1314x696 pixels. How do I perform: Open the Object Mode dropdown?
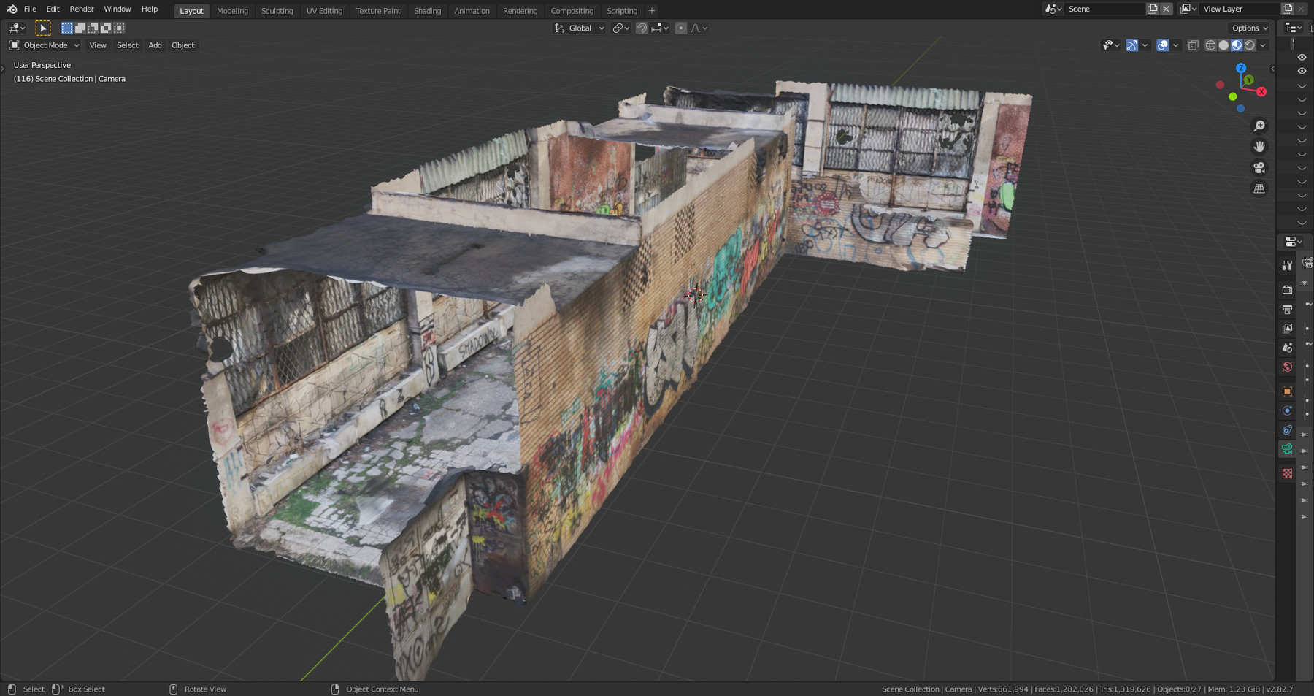pos(44,45)
